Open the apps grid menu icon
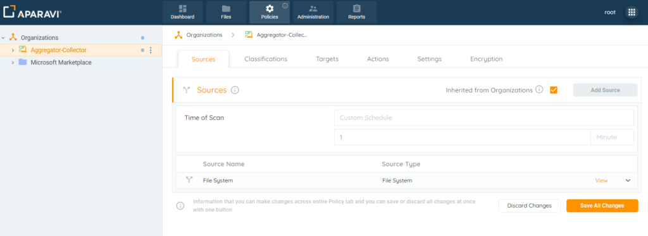Screen dimensions: 648x236 point(632,13)
